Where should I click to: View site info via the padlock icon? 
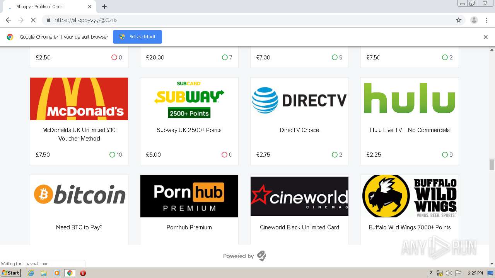click(48, 20)
